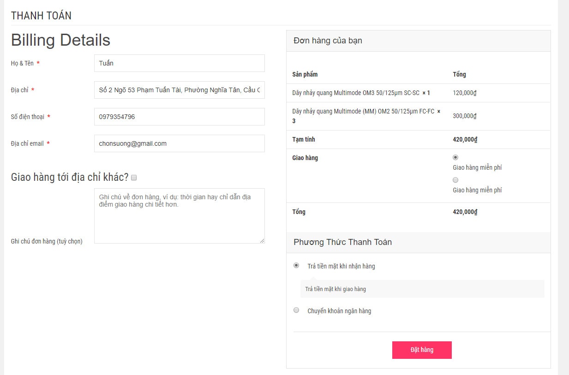Click the Đơn hàng của bạn header
The width and height of the screenshot is (569, 375).
click(x=328, y=41)
